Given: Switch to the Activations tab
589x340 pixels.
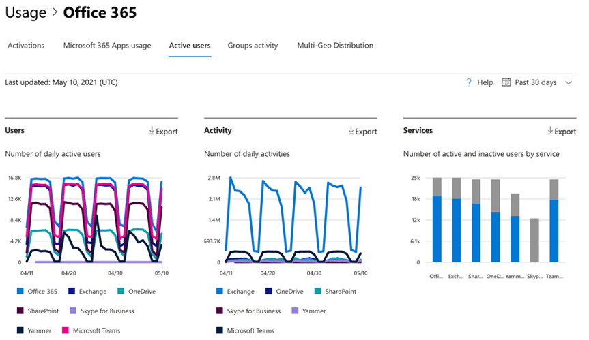Looking at the screenshot, I should [26, 46].
